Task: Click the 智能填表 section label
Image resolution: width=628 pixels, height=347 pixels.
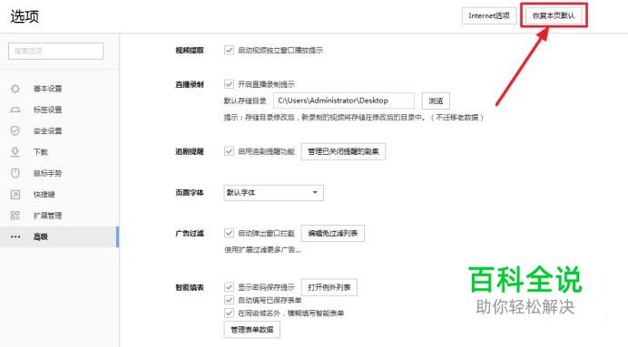Action: tap(190, 287)
